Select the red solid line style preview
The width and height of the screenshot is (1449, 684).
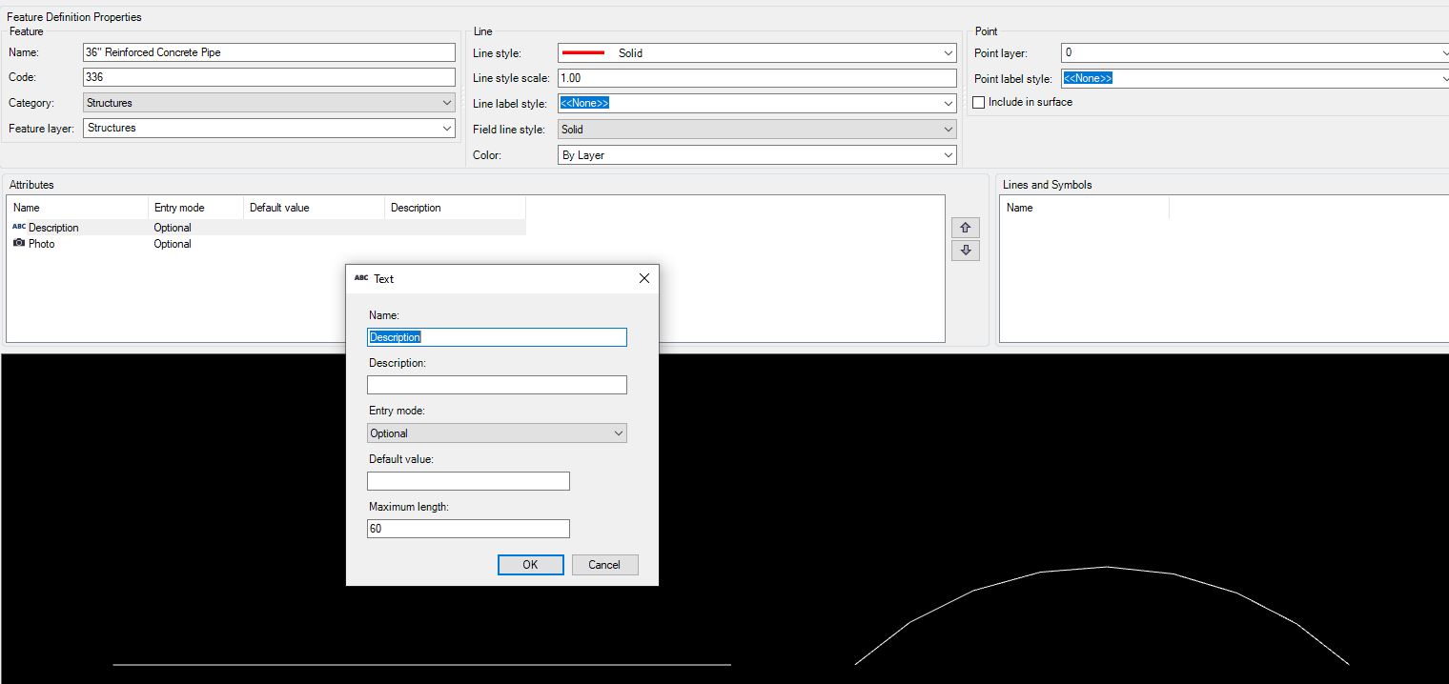[x=584, y=52]
